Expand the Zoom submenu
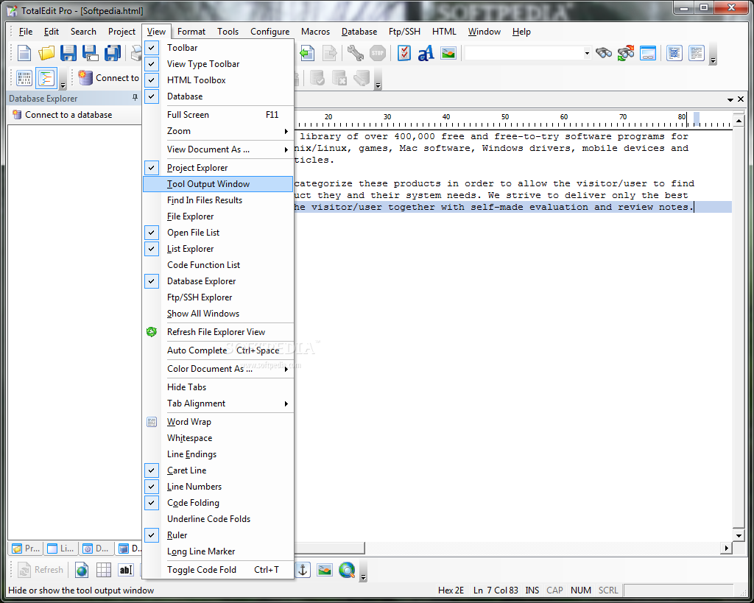Image resolution: width=754 pixels, height=603 pixels. [218, 131]
